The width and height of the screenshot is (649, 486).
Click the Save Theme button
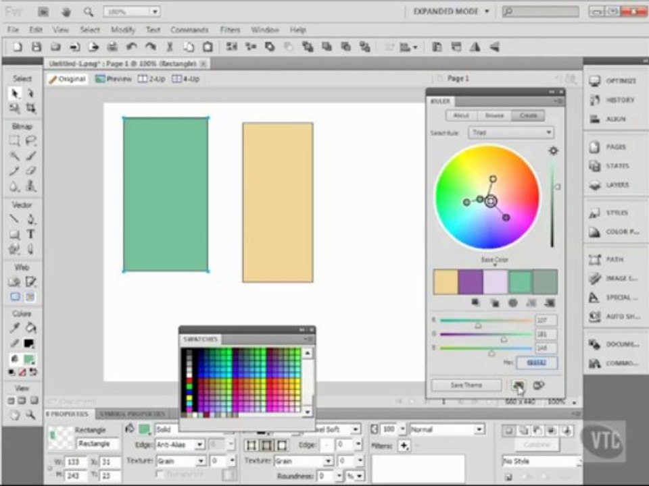pyautogui.click(x=466, y=385)
